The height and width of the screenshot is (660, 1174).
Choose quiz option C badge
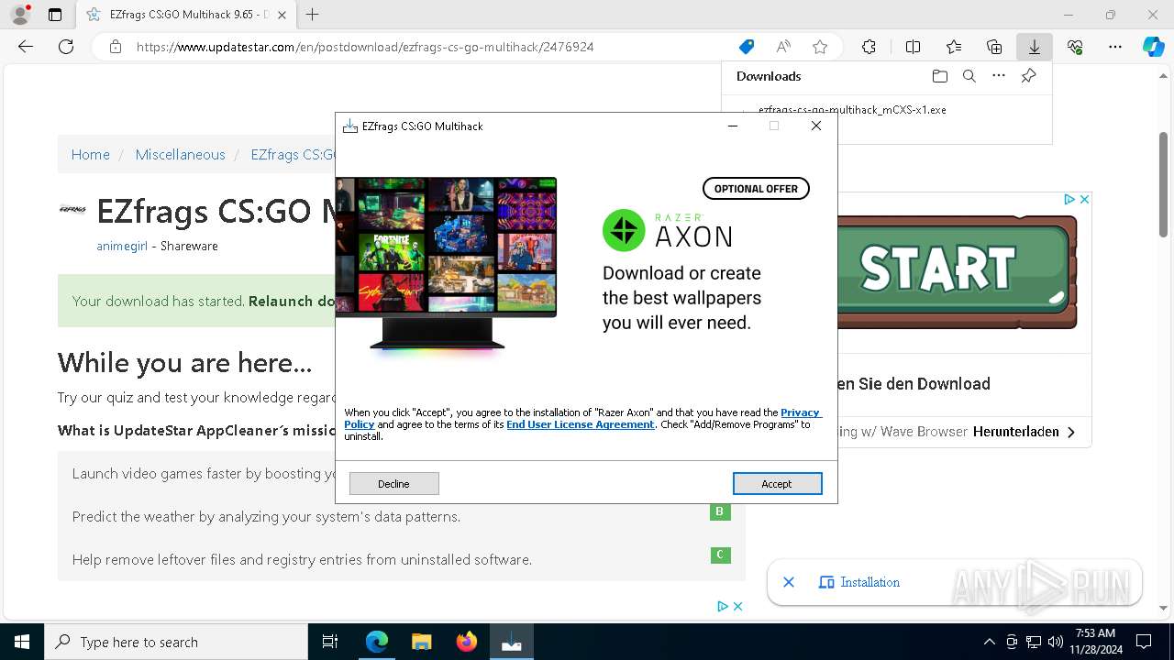coord(720,555)
